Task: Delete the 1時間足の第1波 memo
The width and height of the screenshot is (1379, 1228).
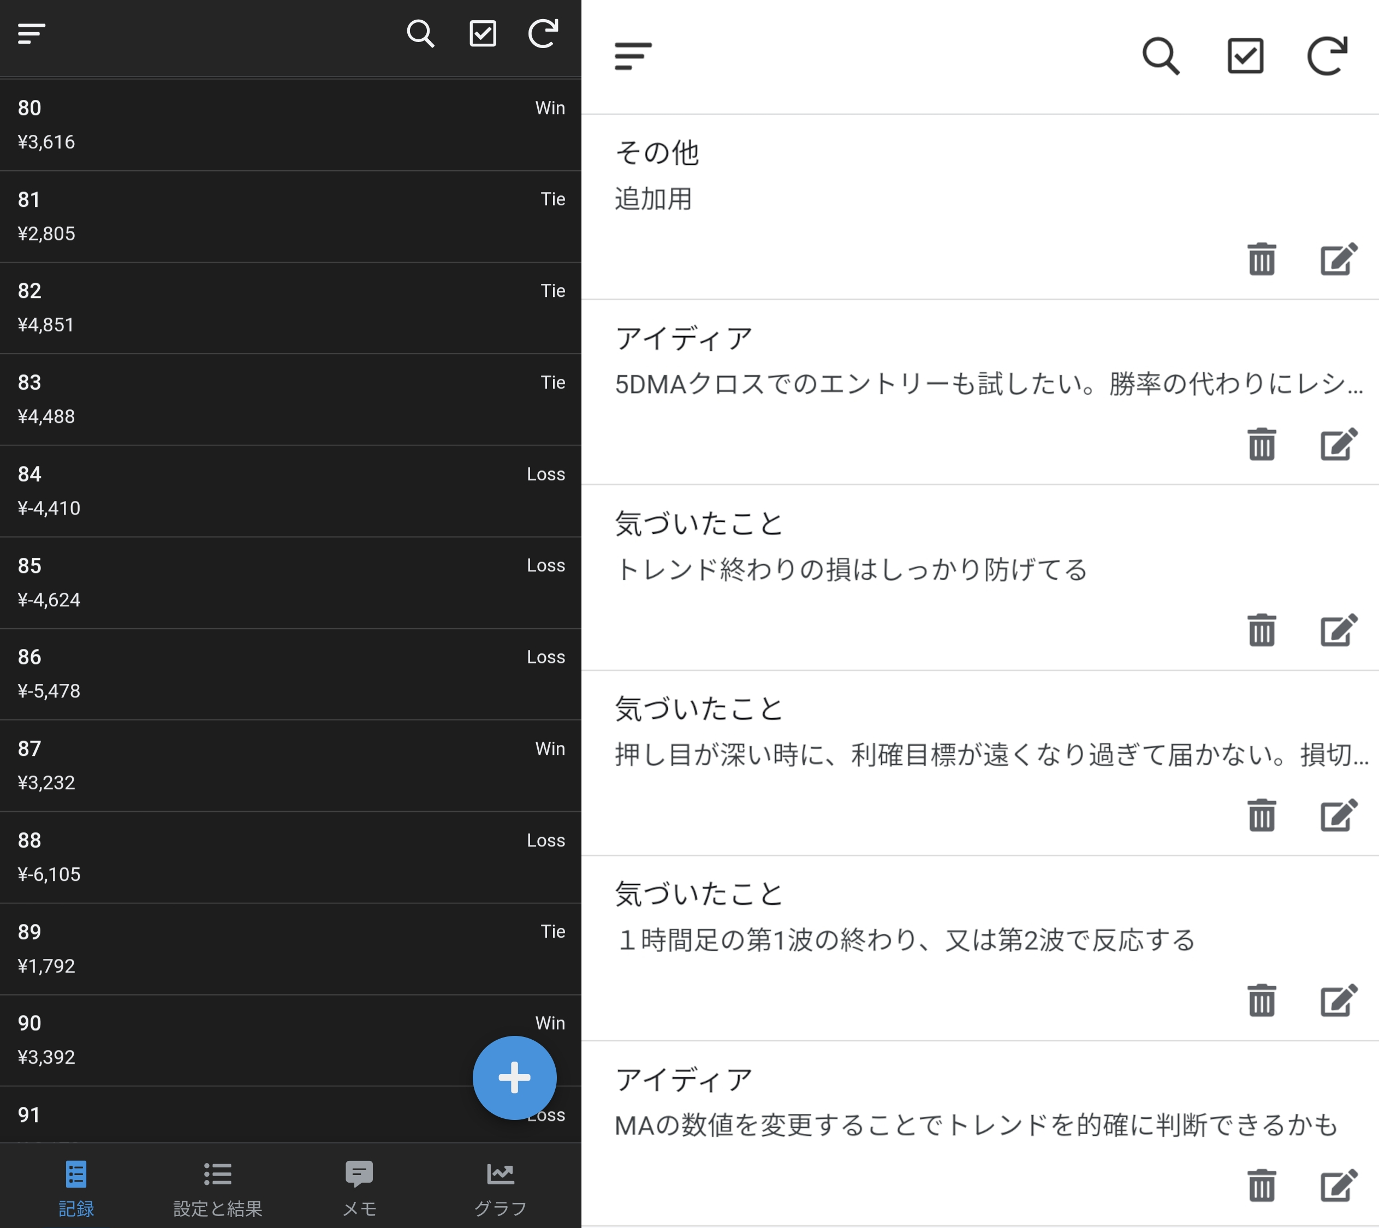Action: click(1261, 999)
